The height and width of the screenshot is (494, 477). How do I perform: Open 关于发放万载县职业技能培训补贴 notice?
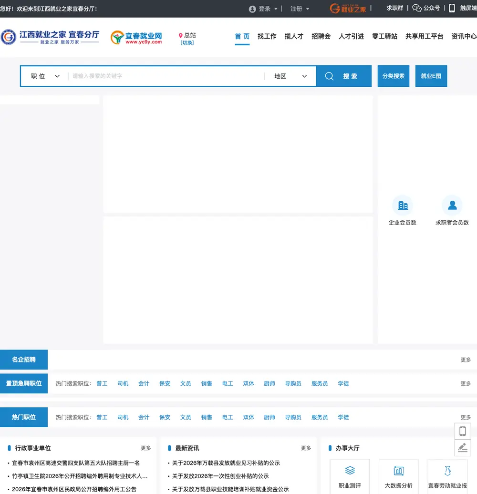coord(230,489)
